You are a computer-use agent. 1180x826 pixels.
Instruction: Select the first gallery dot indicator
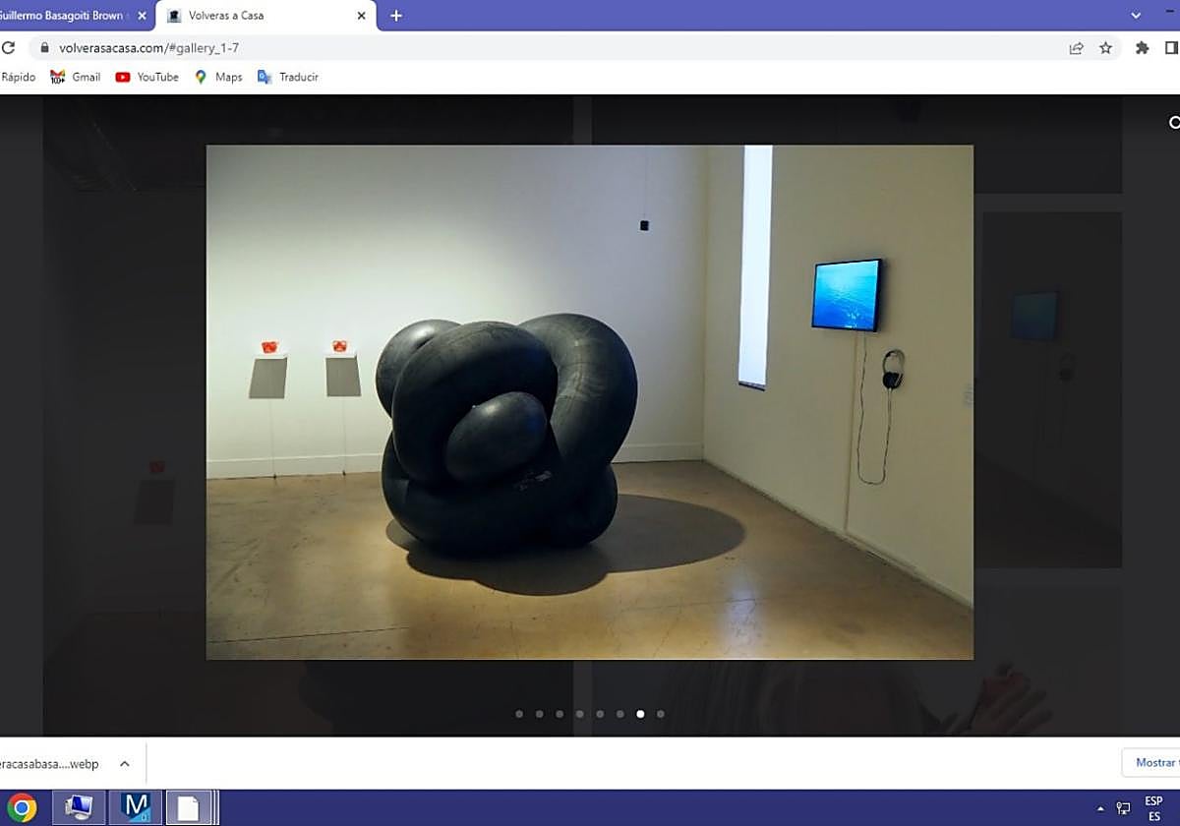coord(519,714)
